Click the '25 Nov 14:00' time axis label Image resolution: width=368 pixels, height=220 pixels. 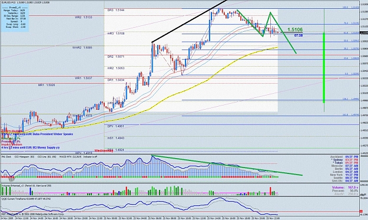point(215,218)
